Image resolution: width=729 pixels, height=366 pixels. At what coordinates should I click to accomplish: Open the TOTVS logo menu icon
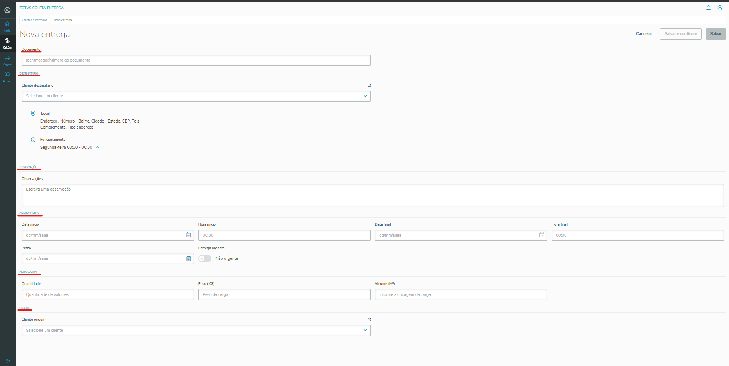(7, 10)
